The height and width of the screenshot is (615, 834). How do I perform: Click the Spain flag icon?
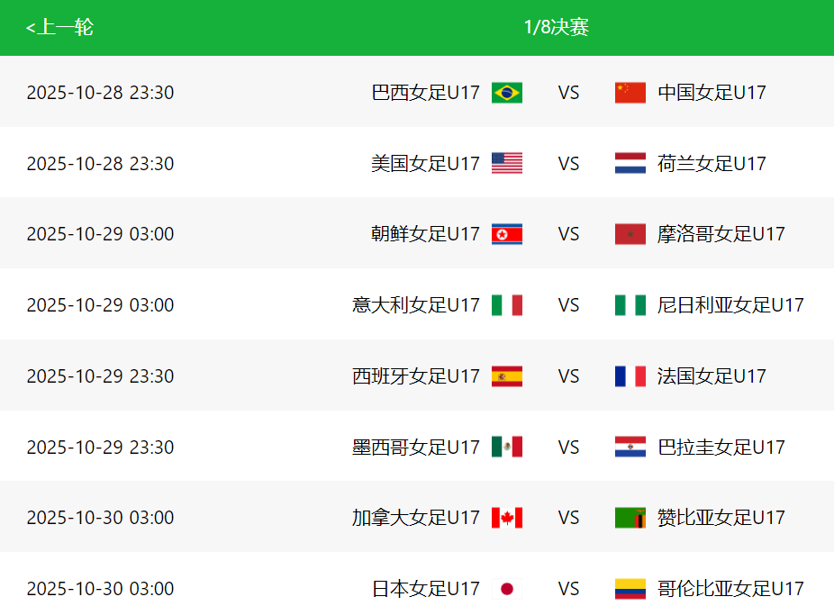pos(508,375)
